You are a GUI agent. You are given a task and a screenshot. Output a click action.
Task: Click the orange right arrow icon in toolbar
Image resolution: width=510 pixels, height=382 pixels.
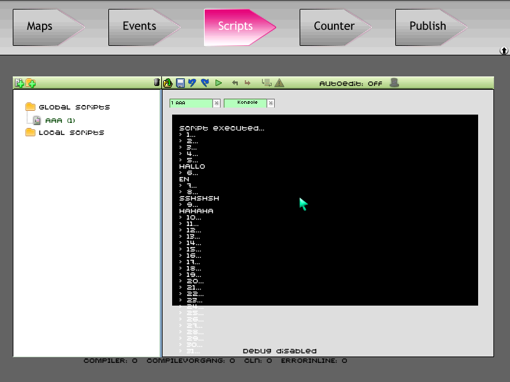click(x=247, y=83)
